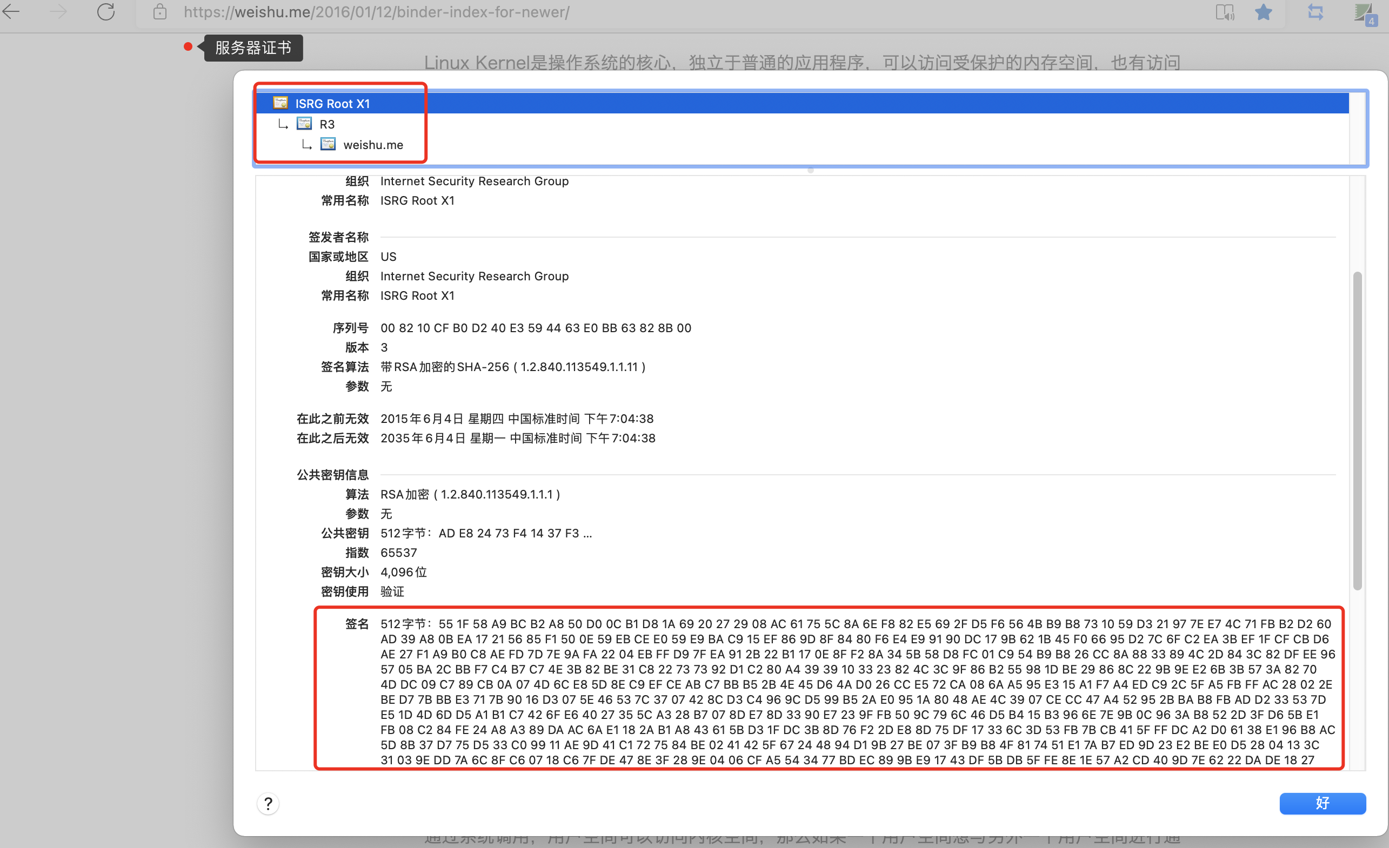Viewport: 1389px width, 848px height.
Task: Click the 指数 65537 value
Action: (398, 552)
